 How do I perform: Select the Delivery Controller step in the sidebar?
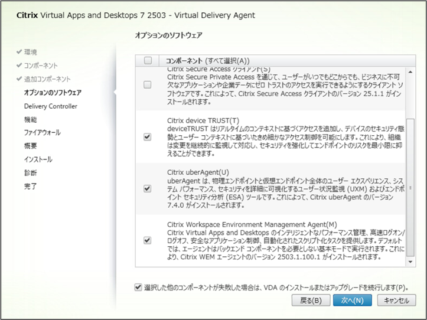[51, 106]
